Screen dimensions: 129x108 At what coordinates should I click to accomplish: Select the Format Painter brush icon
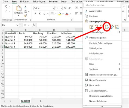(x=26, y=16)
